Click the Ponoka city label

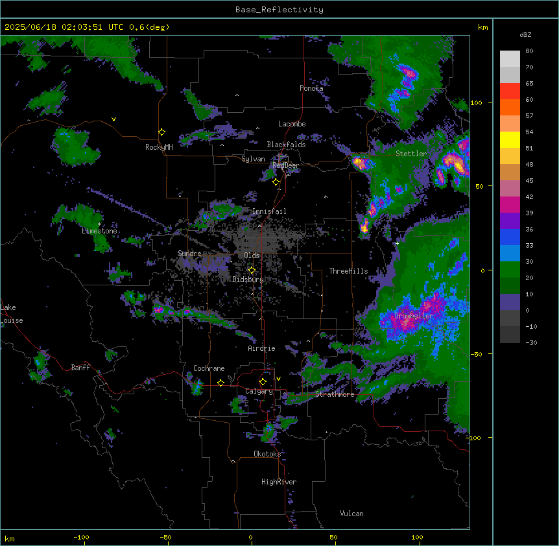click(311, 88)
